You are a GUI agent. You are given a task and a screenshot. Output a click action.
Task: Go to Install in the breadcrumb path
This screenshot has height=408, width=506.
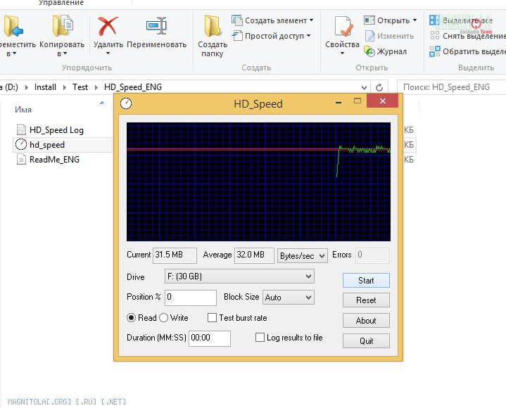45,87
